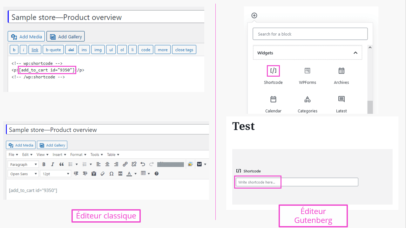Click the 'ul' quicktag button
406x228 pixels.
(x=111, y=50)
